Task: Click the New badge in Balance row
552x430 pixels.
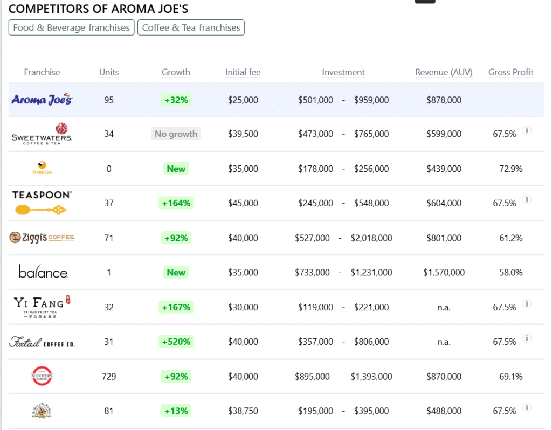Action: point(176,272)
